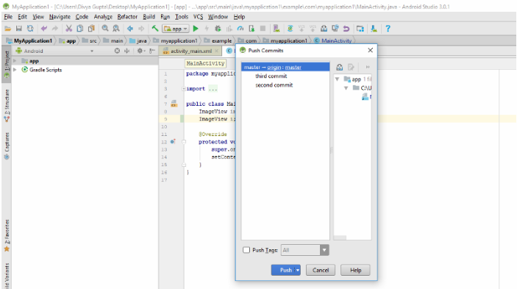The width and height of the screenshot is (517, 289).
Task: Open Help via the question mark icon
Action: tap(388, 29)
